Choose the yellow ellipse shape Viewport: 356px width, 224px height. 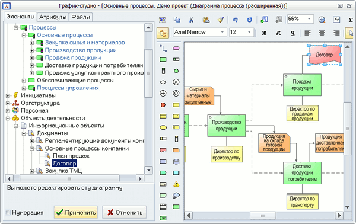tap(163, 127)
